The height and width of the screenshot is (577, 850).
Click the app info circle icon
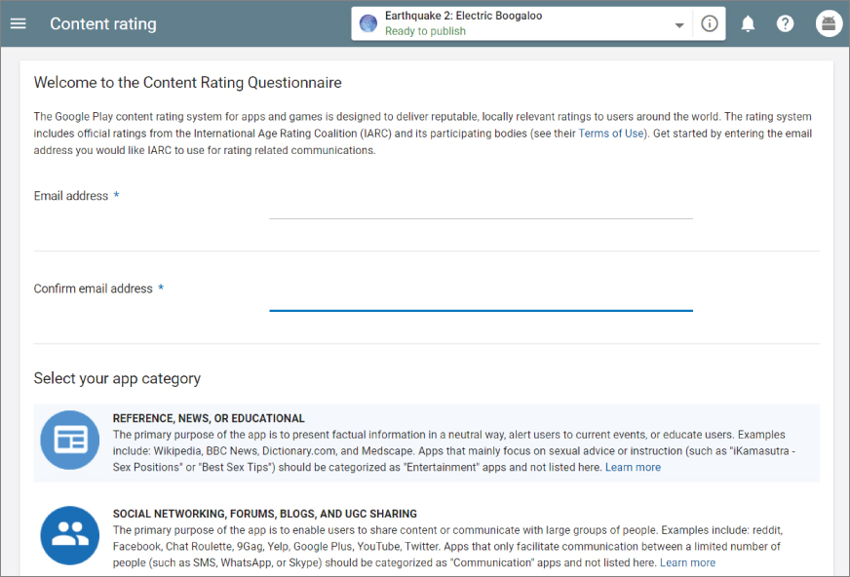(x=710, y=23)
